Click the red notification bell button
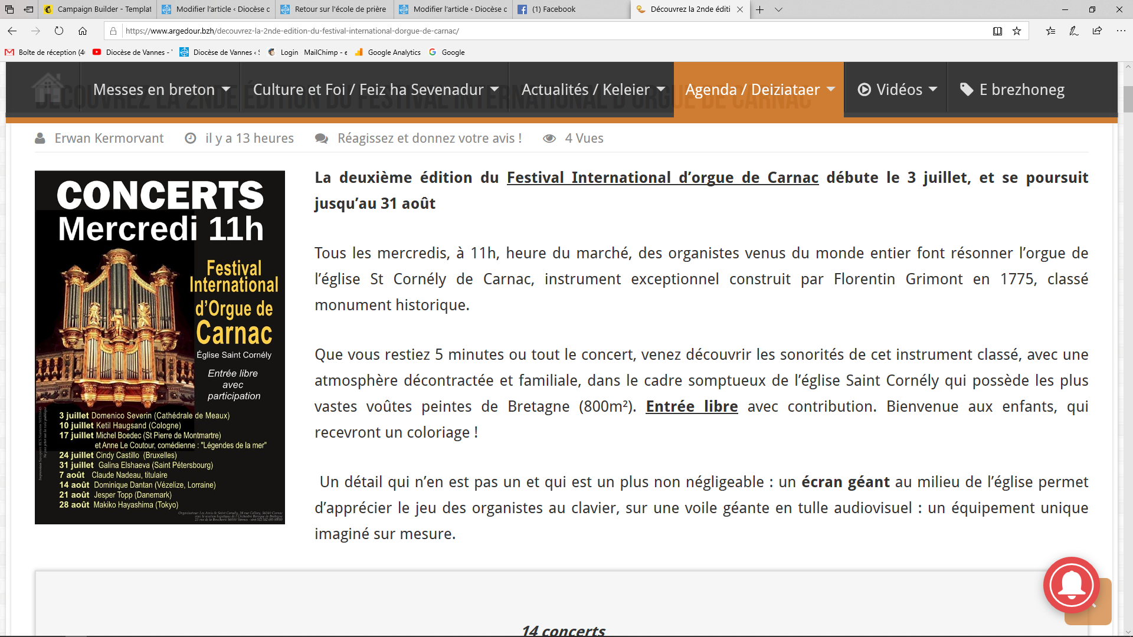 coord(1071,585)
